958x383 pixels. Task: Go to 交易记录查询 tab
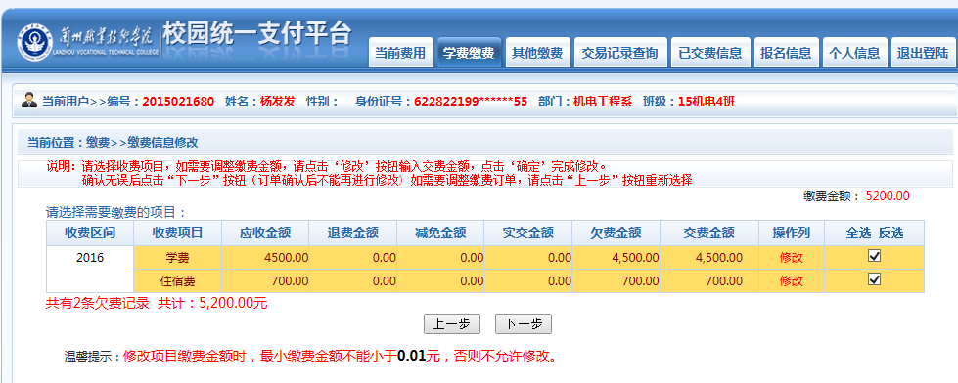tap(620, 53)
